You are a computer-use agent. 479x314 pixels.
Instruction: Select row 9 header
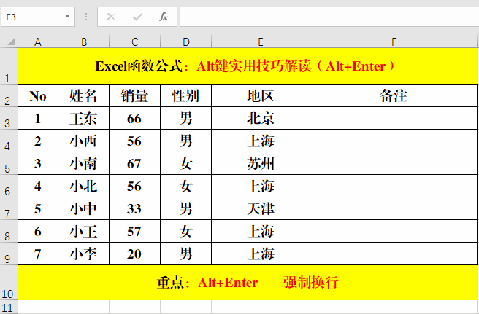click(x=9, y=254)
